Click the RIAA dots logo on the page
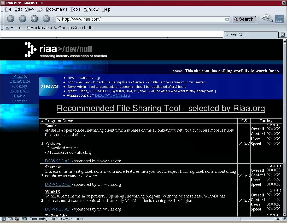The width and height of the screenshot is (287, 223). (x=31, y=49)
